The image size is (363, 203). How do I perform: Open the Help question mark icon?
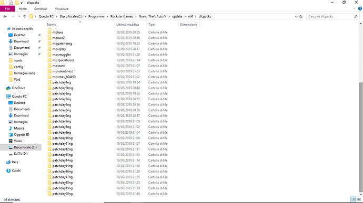pos(360,9)
